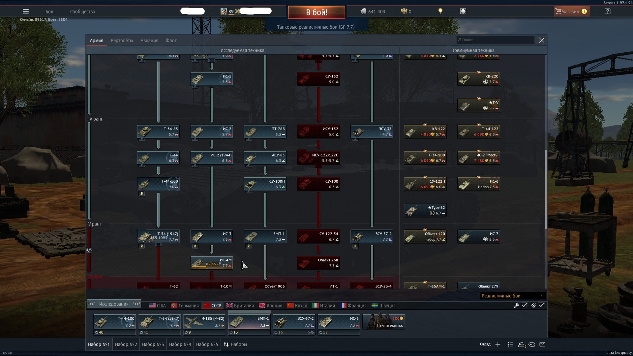Select Германия nation tab

[185, 306]
